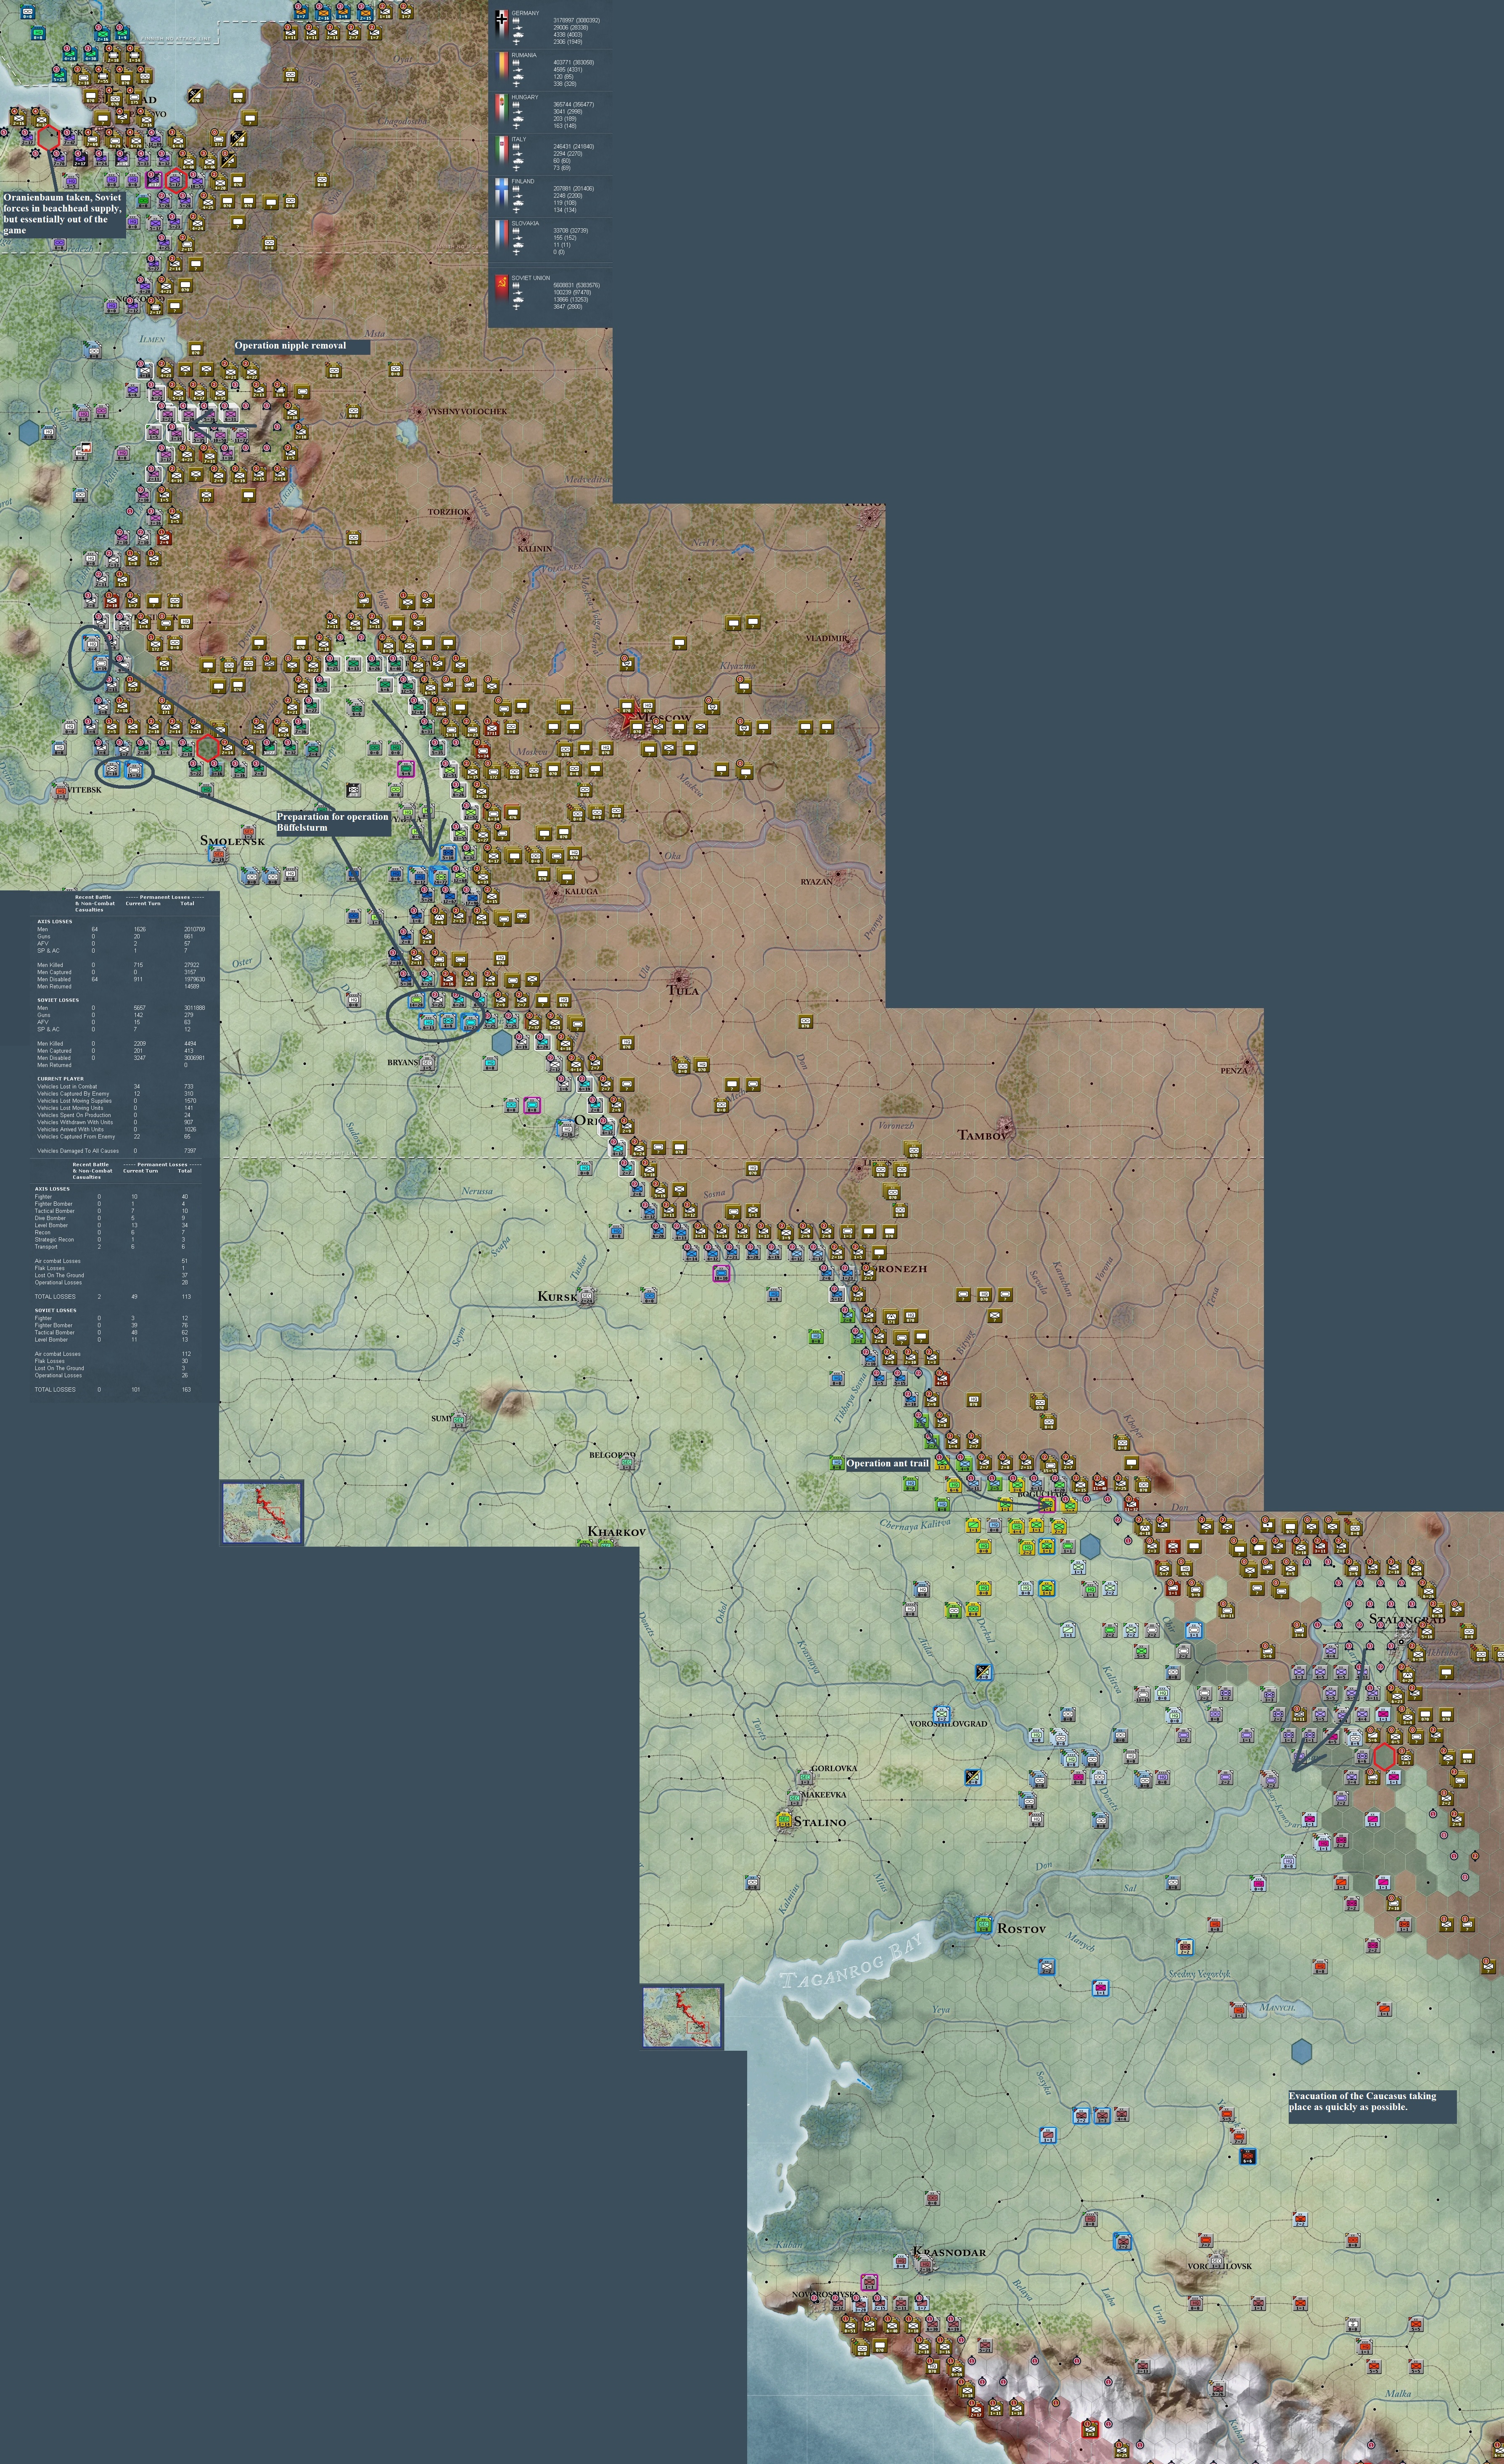Click the Germany flag icon
Screen dimensions: 1504x2464
501,20
